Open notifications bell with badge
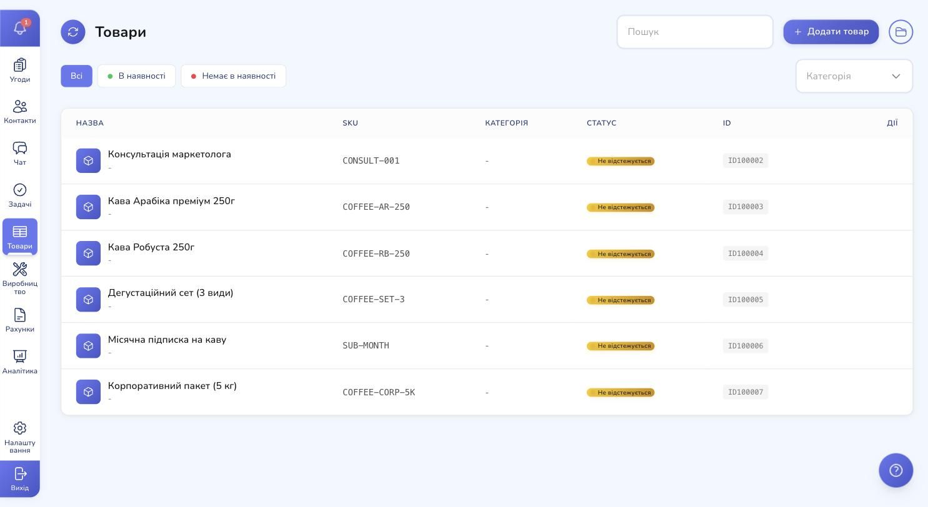The image size is (928, 507). click(20, 28)
